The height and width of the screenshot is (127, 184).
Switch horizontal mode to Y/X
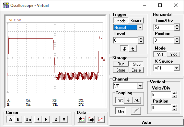coord(173,54)
